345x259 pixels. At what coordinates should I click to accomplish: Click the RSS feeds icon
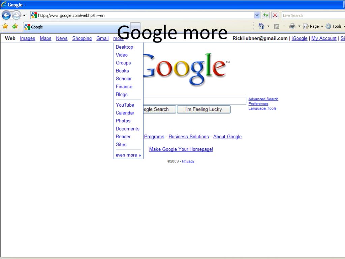tap(276, 26)
